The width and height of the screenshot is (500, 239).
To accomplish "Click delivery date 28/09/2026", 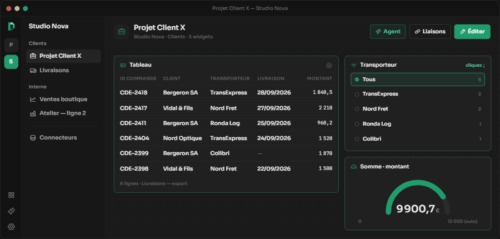I will pos(274,92).
